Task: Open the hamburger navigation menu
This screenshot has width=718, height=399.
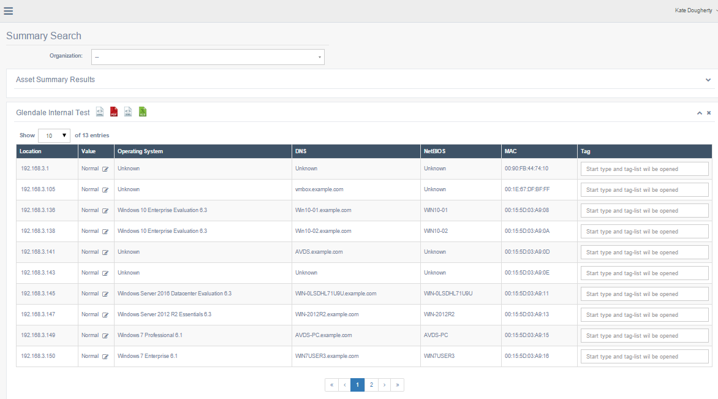Action: 9,11
